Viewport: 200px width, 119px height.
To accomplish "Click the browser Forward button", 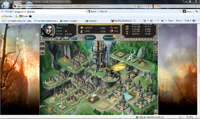I will 7,6.
